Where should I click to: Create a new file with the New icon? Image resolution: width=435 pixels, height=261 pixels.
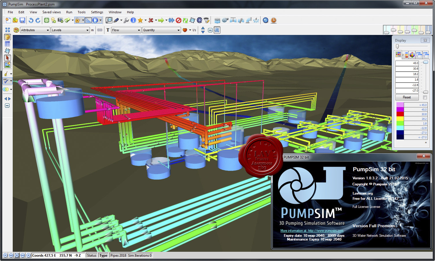[8, 20]
